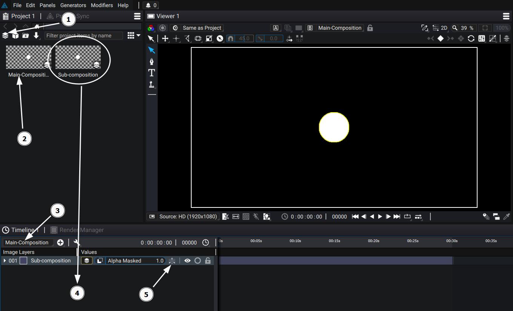Select the anchor point crosshair tool

176,38
